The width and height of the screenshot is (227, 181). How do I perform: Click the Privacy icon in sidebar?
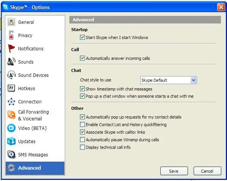coord(11,35)
